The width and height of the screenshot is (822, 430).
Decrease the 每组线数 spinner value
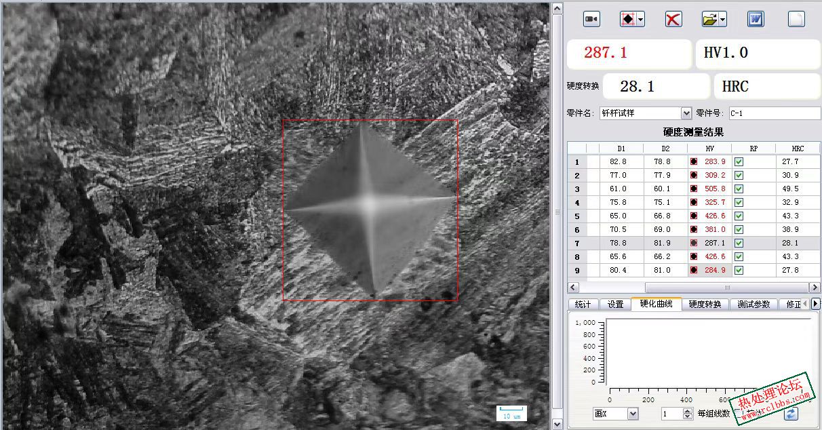tap(687, 416)
